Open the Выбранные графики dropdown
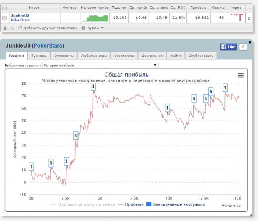 coord(100,65)
